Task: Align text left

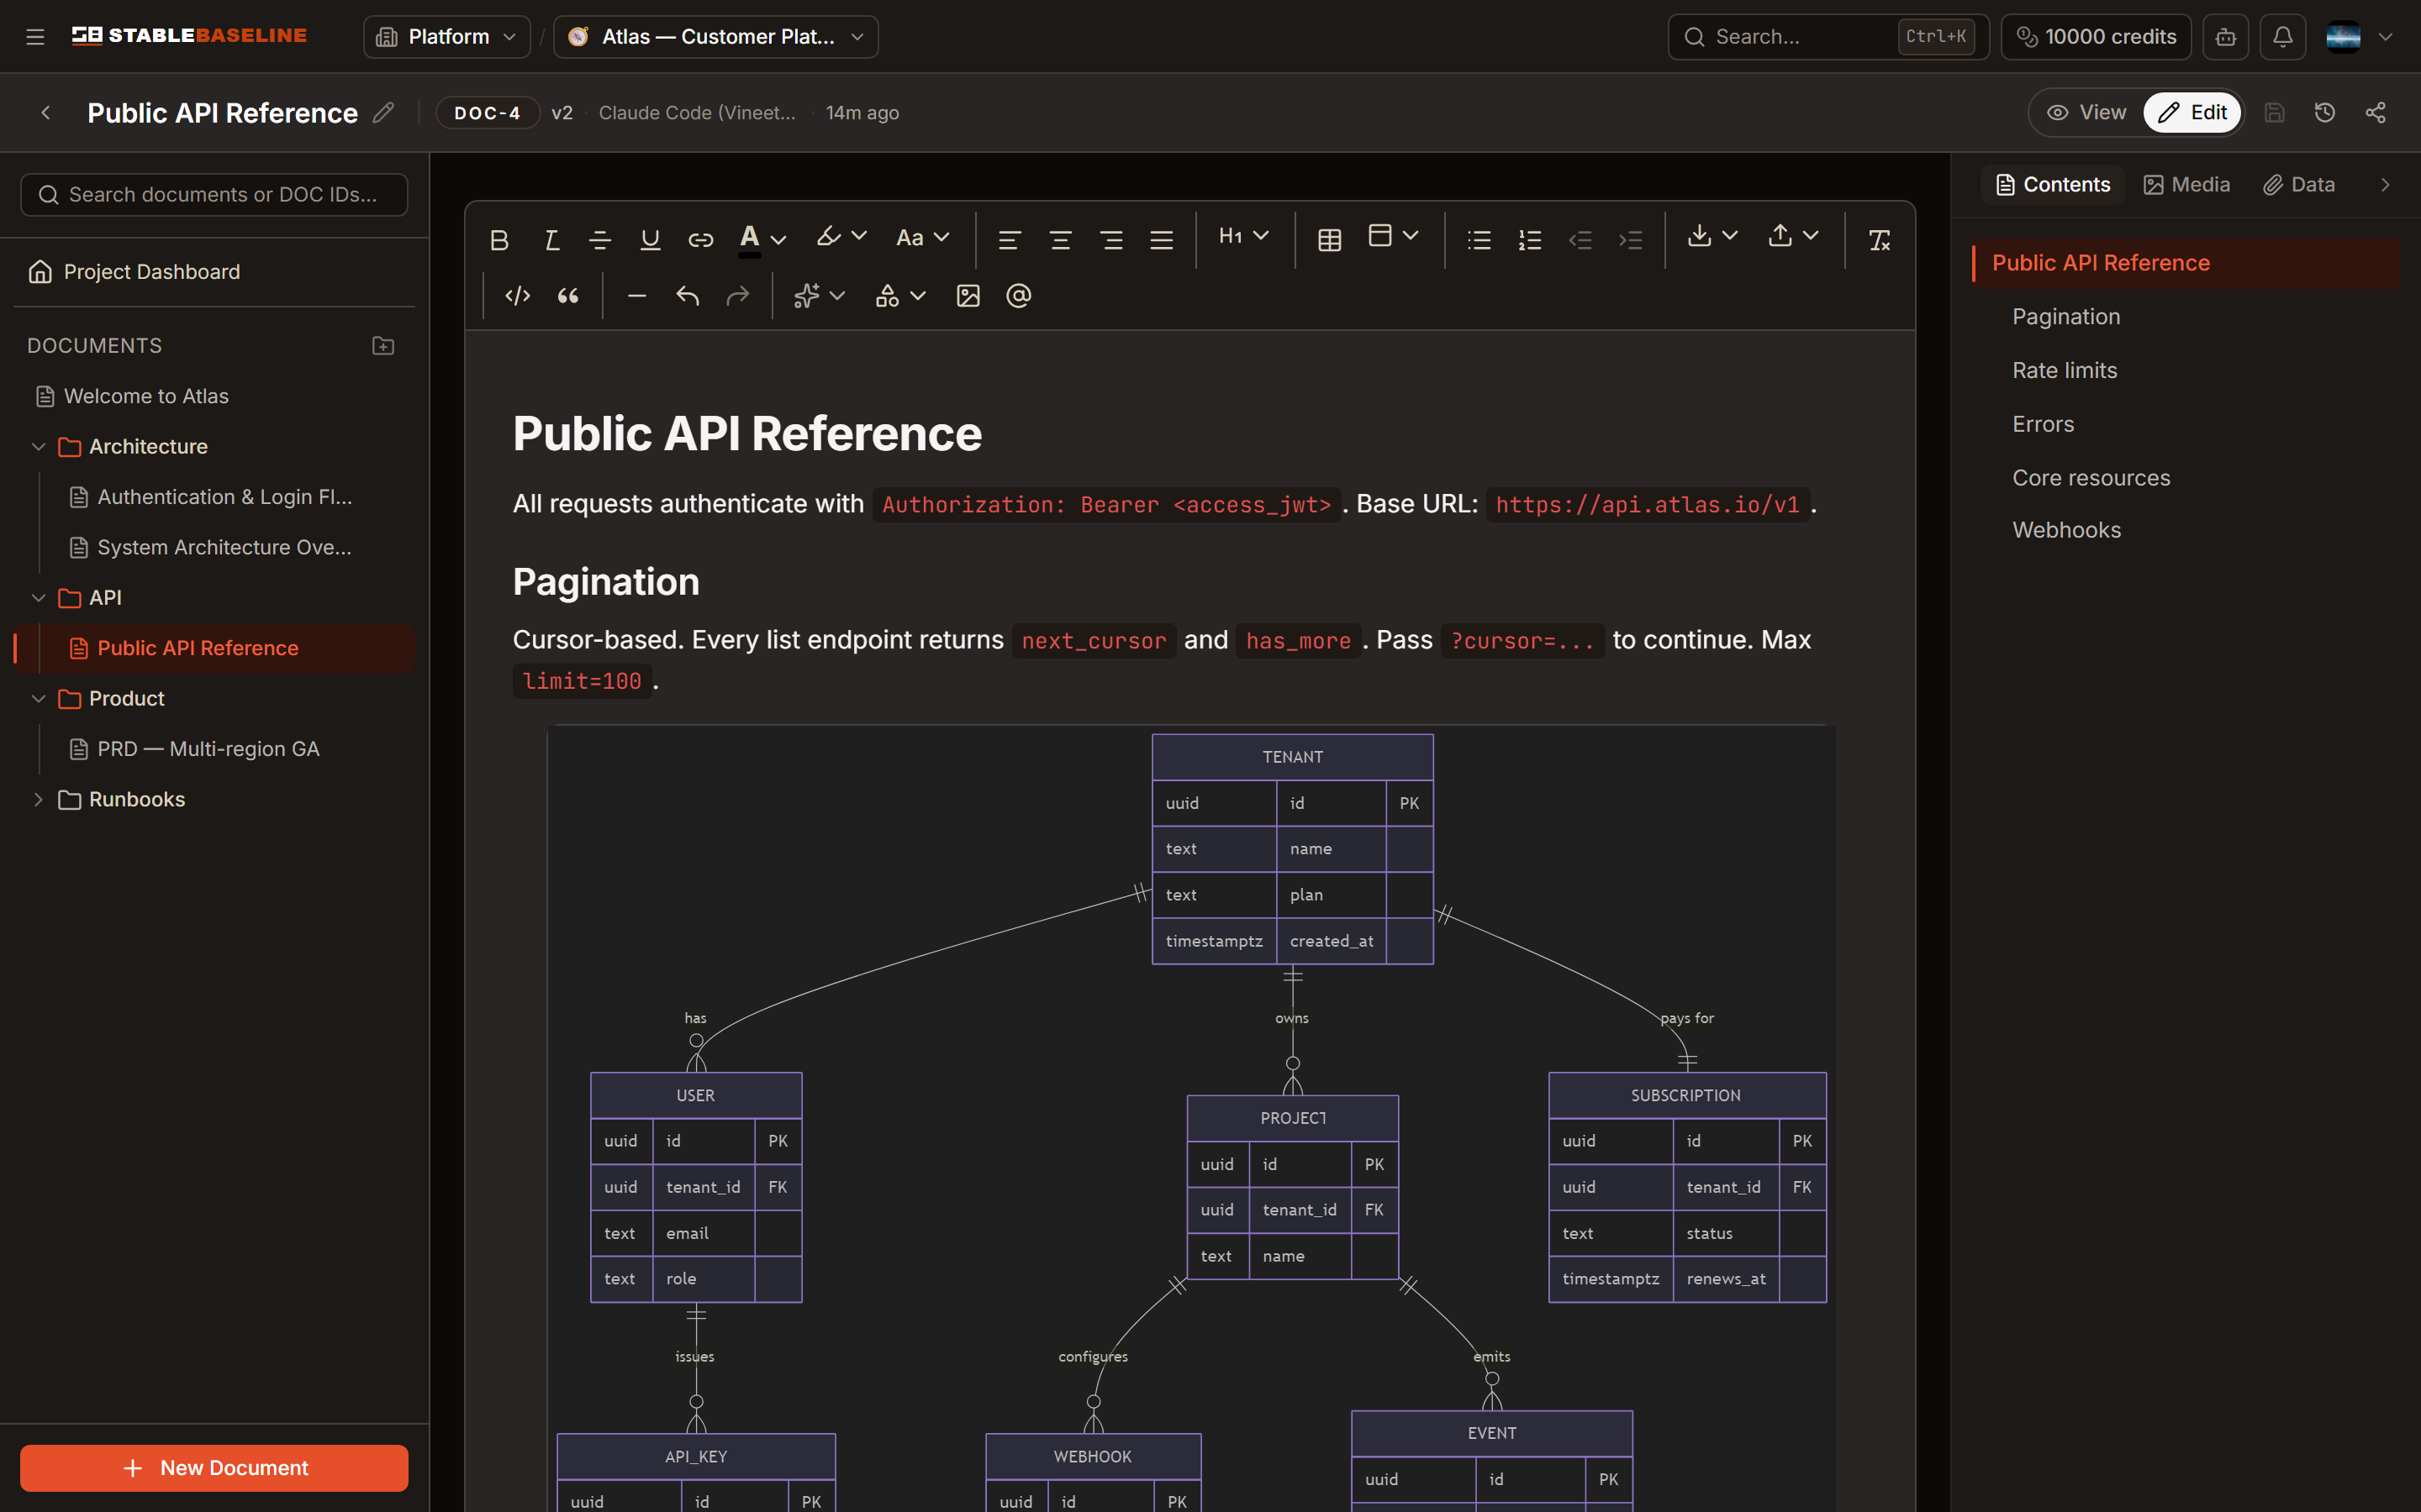Action: (1010, 240)
